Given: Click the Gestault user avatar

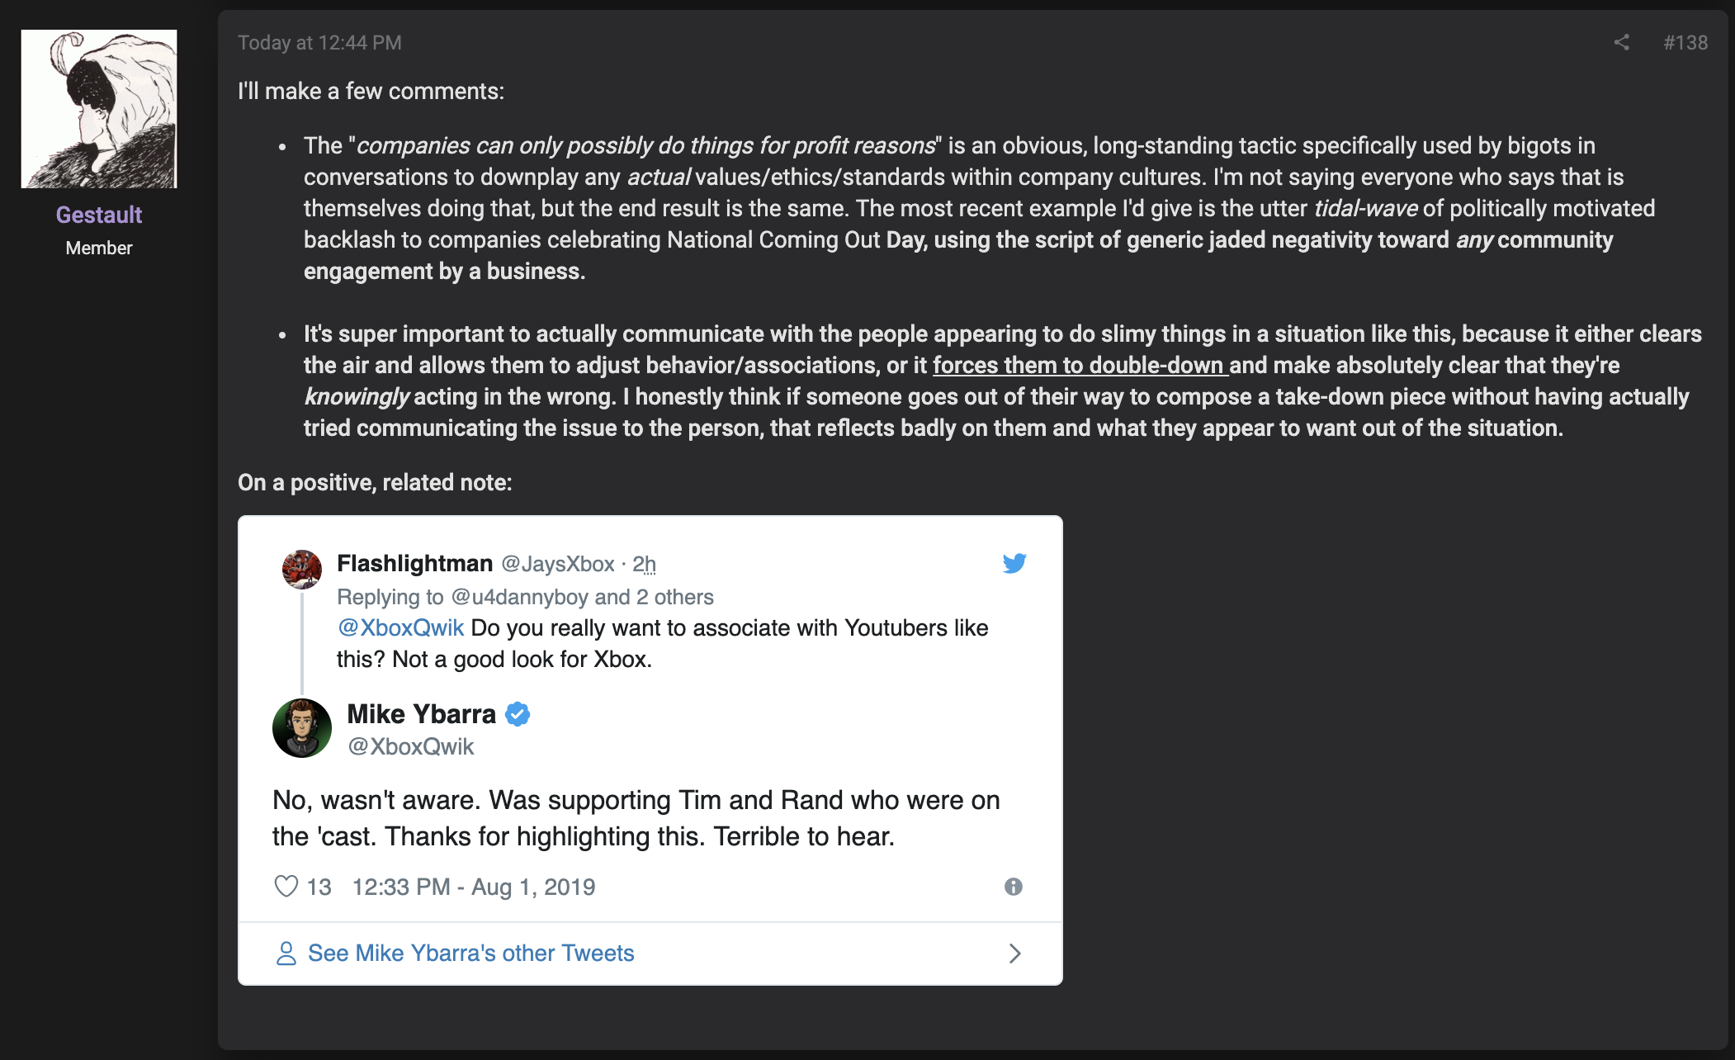Looking at the screenshot, I should point(99,109).
